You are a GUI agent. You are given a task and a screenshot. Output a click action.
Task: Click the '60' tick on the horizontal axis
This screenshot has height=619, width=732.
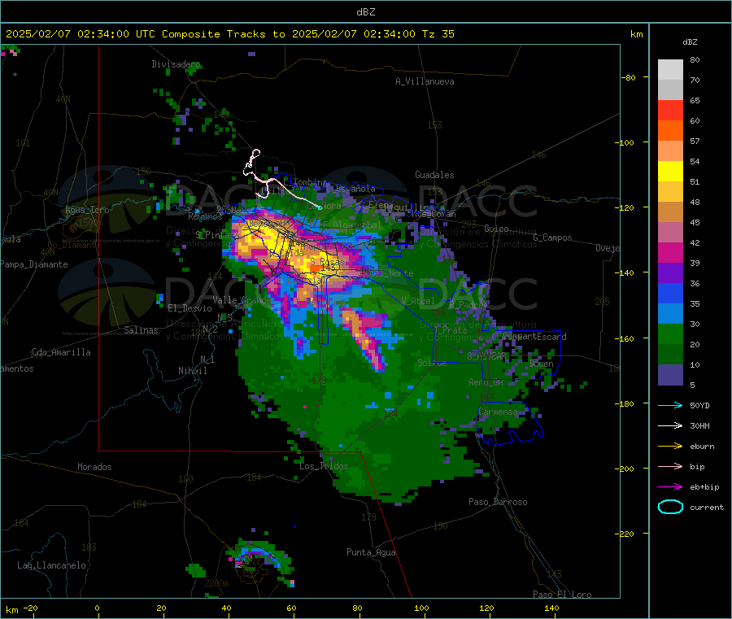click(x=291, y=608)
